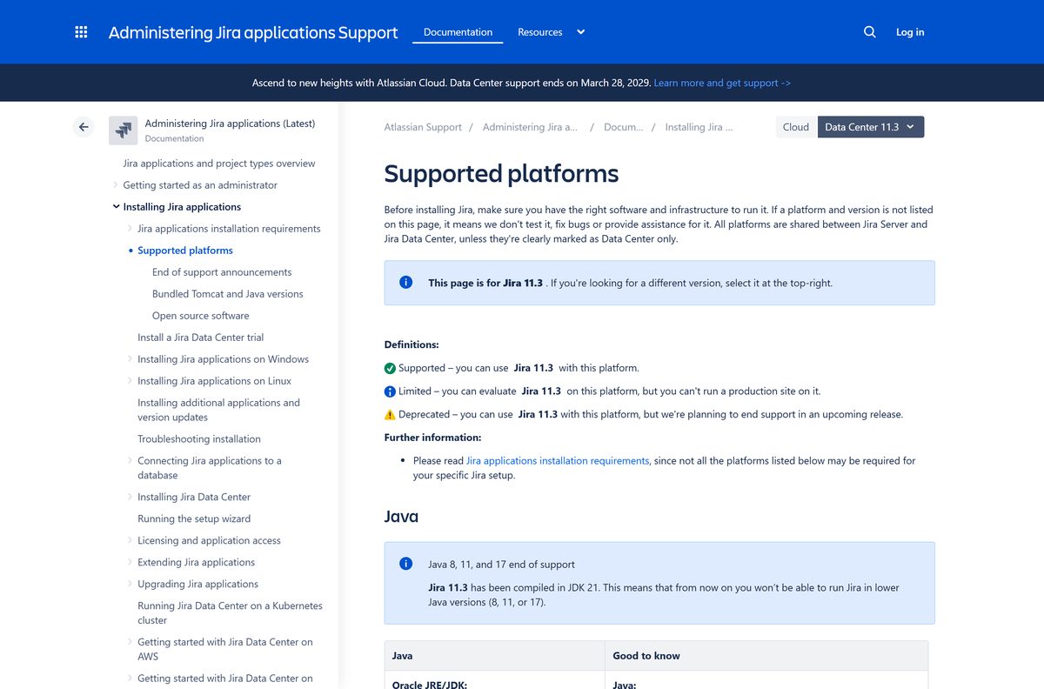
Task: Click Log in
Action: coord(910,32)
